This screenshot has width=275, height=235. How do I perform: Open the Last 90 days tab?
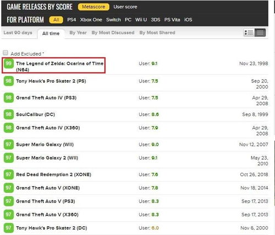coord(18,32)
